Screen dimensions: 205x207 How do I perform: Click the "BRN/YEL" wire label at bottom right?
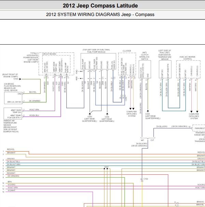200,205
